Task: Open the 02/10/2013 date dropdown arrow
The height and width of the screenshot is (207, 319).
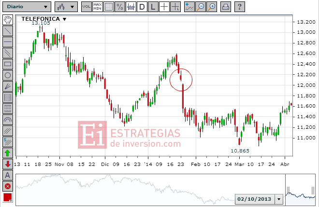Action: pos(279,199)
